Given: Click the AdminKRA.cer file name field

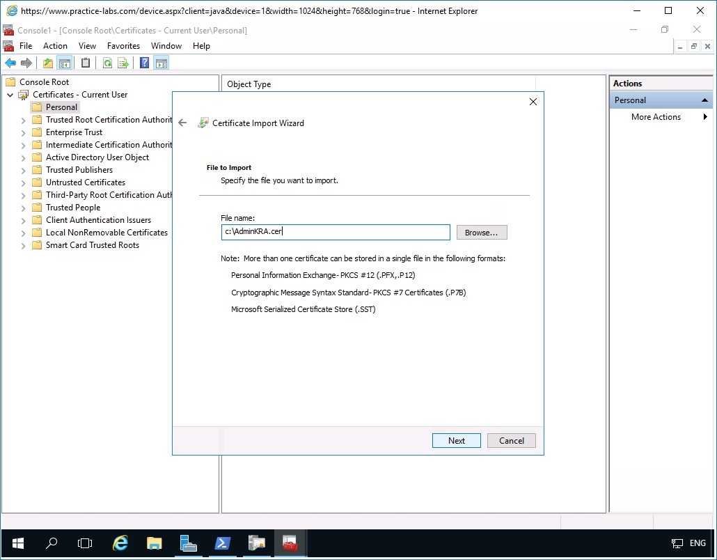Looking at the screenshot, I should 335,231.
